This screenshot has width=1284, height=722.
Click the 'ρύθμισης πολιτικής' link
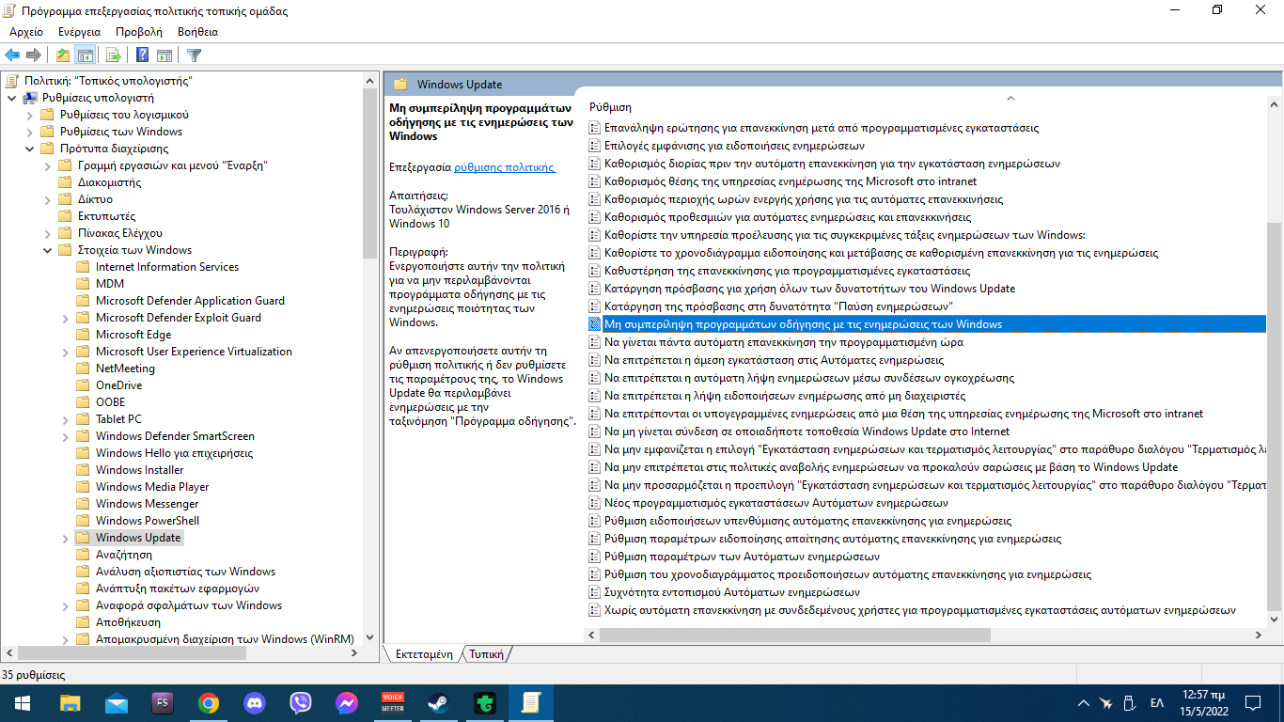click(505, 167)
